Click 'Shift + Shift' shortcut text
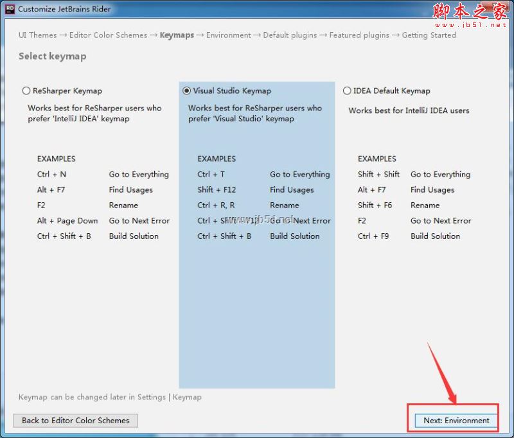 click(378, 174)
